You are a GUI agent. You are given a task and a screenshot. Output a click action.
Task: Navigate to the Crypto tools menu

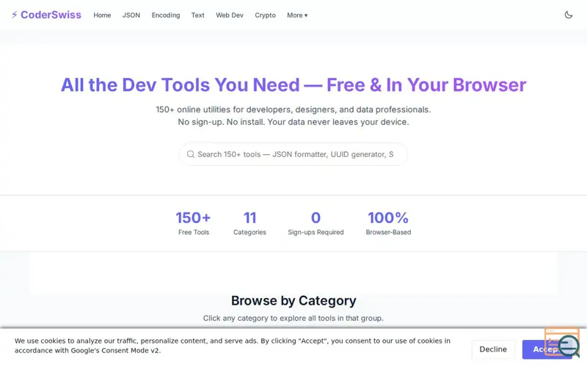265,15
